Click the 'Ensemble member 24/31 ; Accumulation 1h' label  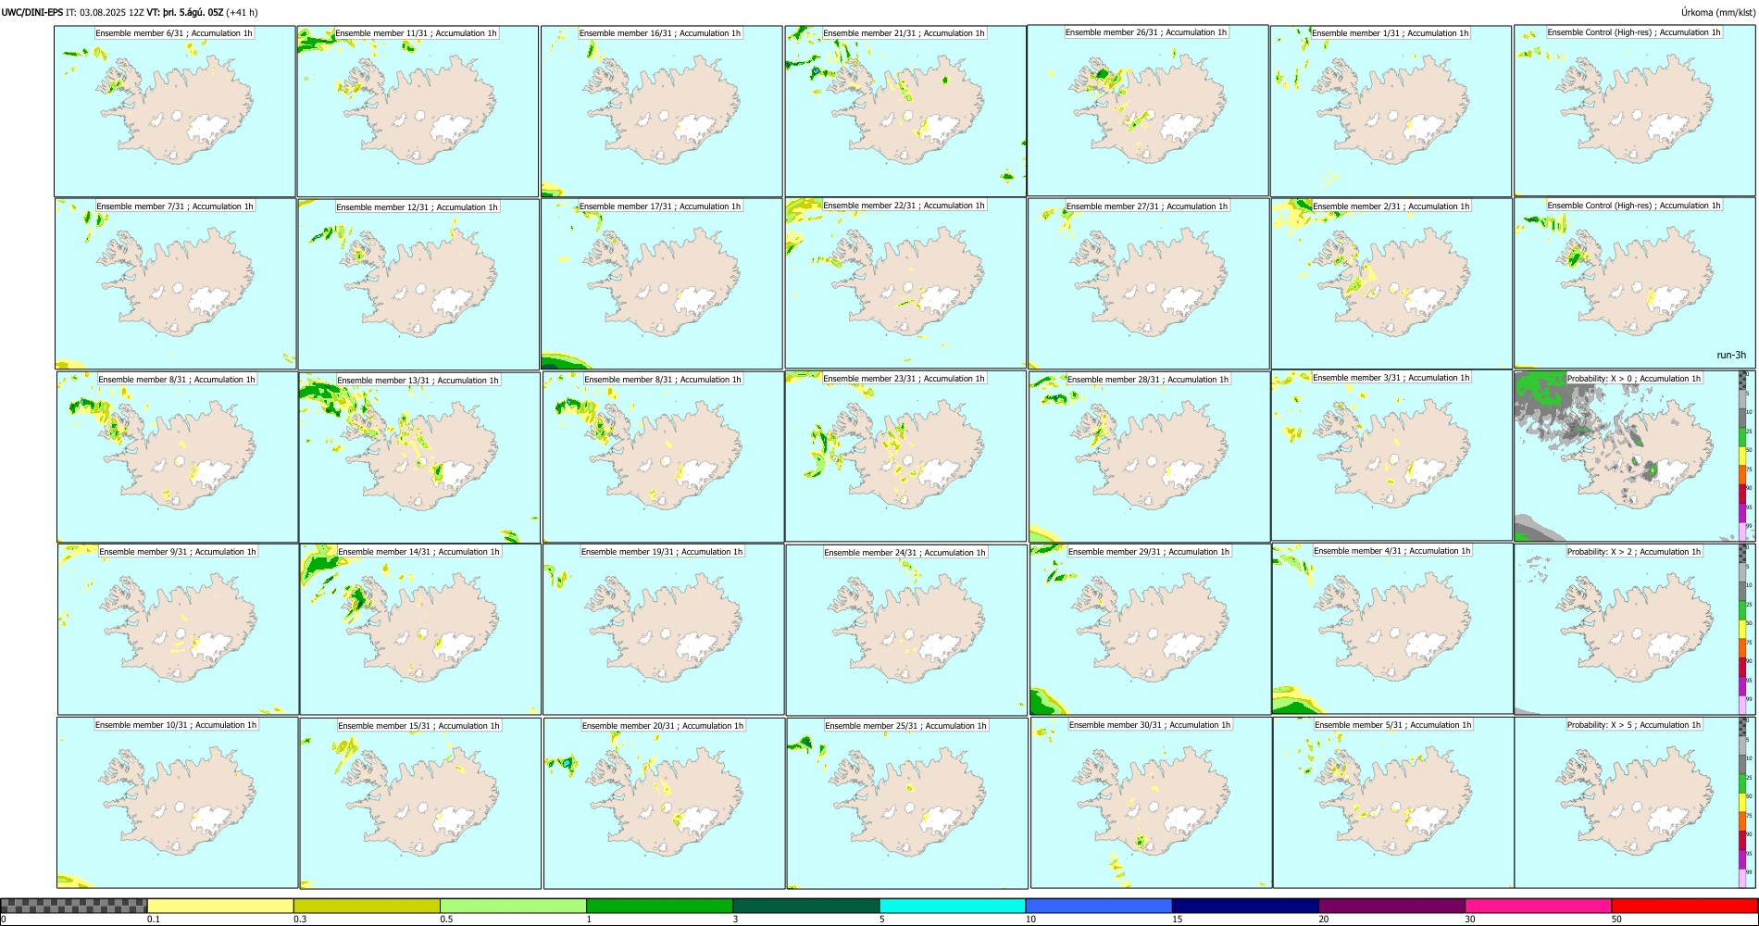(x=905, y=553)
